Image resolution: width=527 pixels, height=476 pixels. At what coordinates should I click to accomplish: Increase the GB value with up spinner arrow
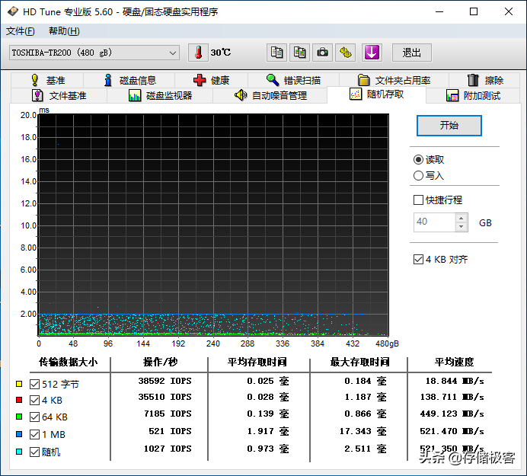click(x=462, y=218)
